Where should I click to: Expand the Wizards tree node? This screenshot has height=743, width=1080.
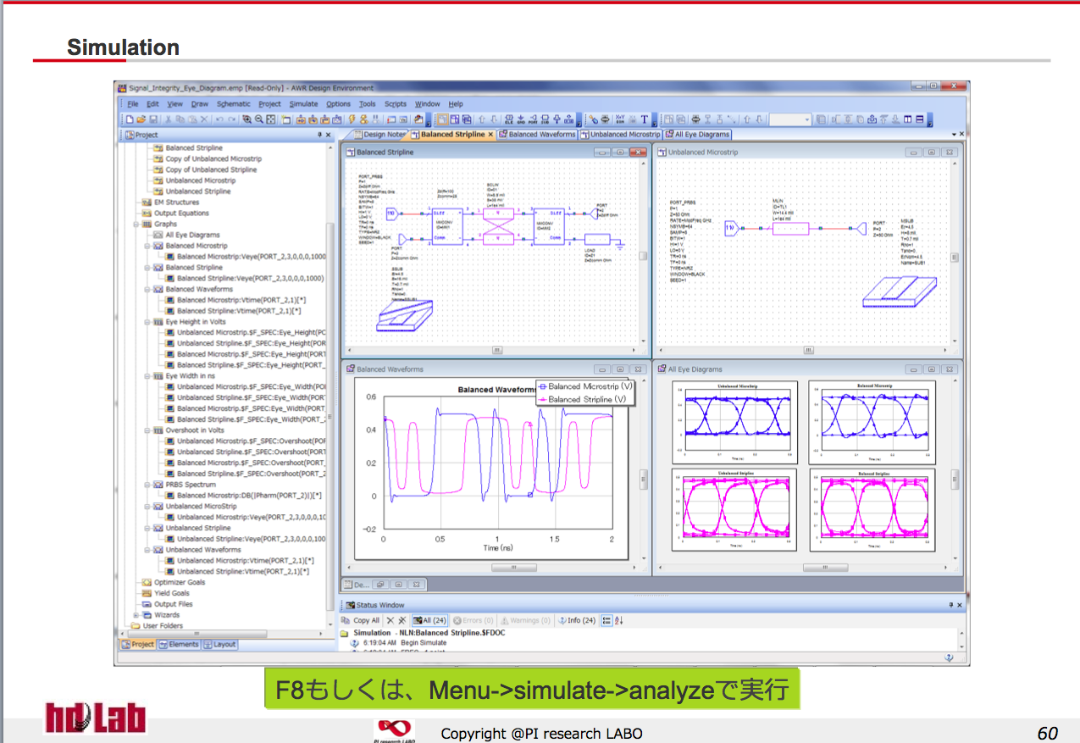(136, 615)
